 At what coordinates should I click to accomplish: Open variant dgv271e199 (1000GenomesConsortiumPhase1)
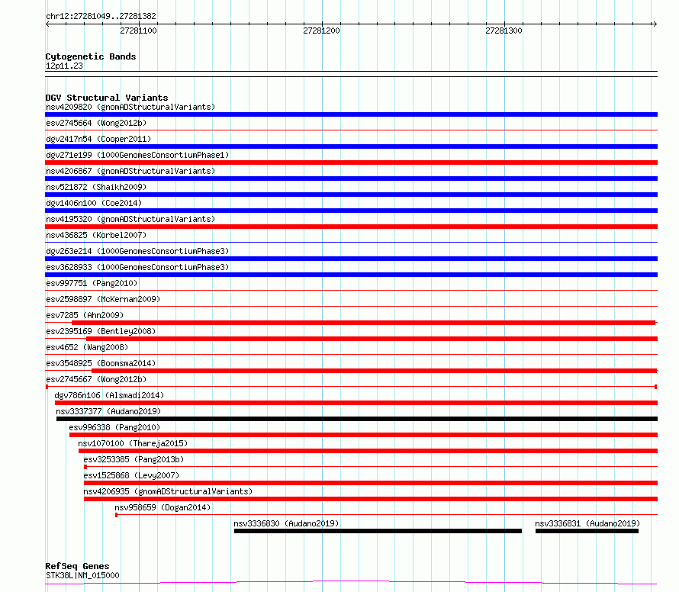137,155
